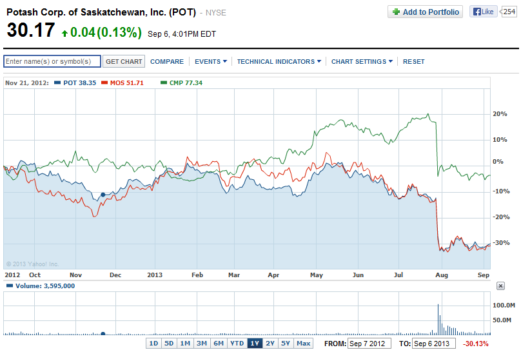Click the green up arrow price change icon
Viewport: 521px width, 350px height.
coord(64,34)
